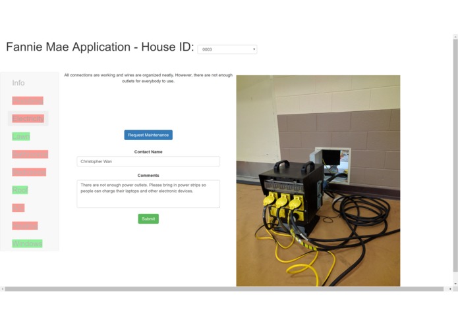Open the House ID dropdown showing 0003

pos(227,49)
